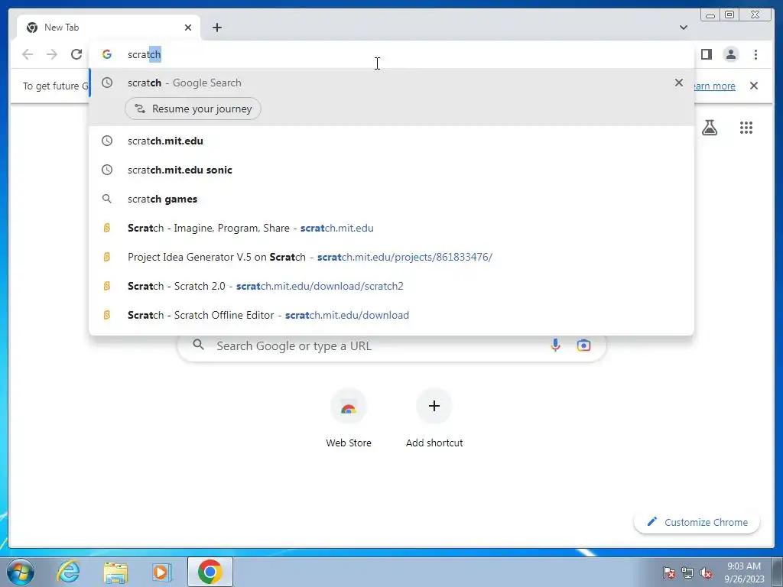The image size is (783, 587).
Task: Search by image with the camera icon
Action: pos(583,345)
